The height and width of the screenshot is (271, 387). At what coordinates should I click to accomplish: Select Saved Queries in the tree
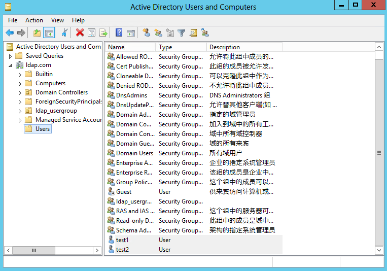(45, 56)
